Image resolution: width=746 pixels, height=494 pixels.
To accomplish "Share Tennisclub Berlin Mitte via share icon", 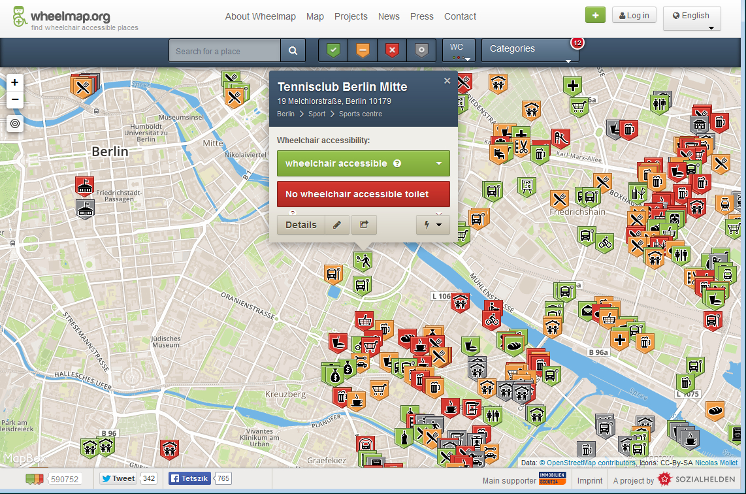I will pos(364,225).
